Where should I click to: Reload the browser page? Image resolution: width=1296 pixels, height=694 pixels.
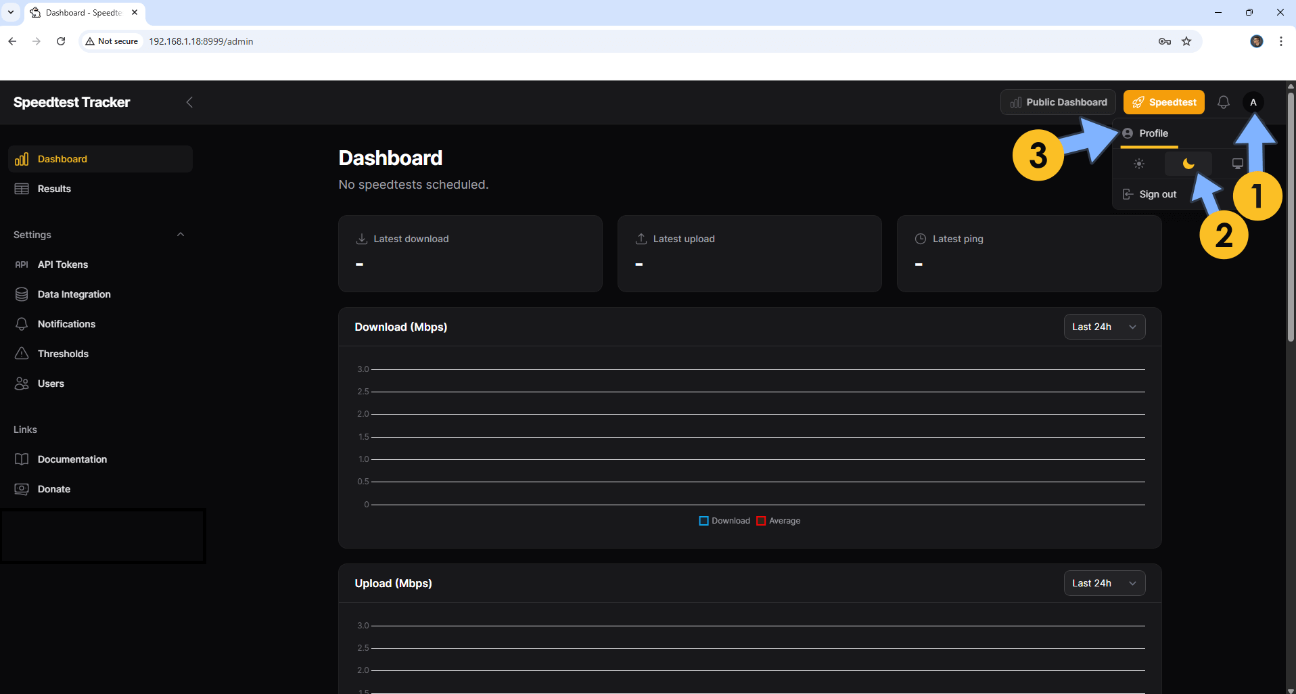61,41
